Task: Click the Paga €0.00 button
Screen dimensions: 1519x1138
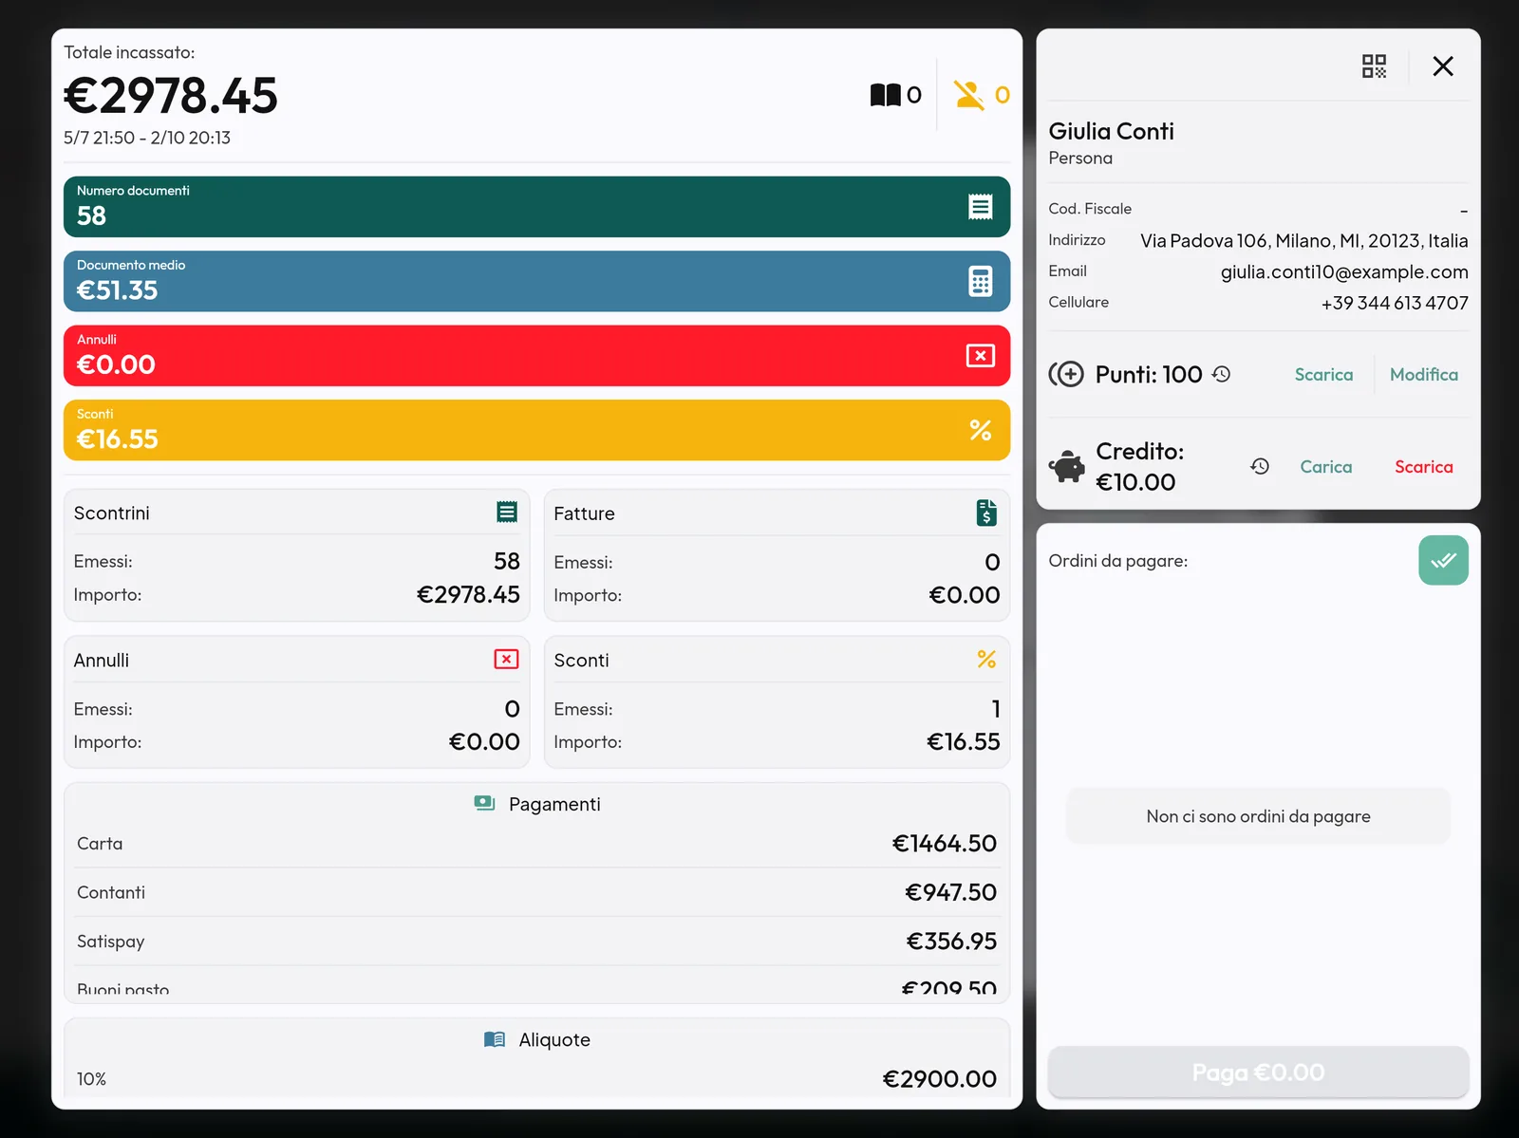Action: tap(1259, 1073)
